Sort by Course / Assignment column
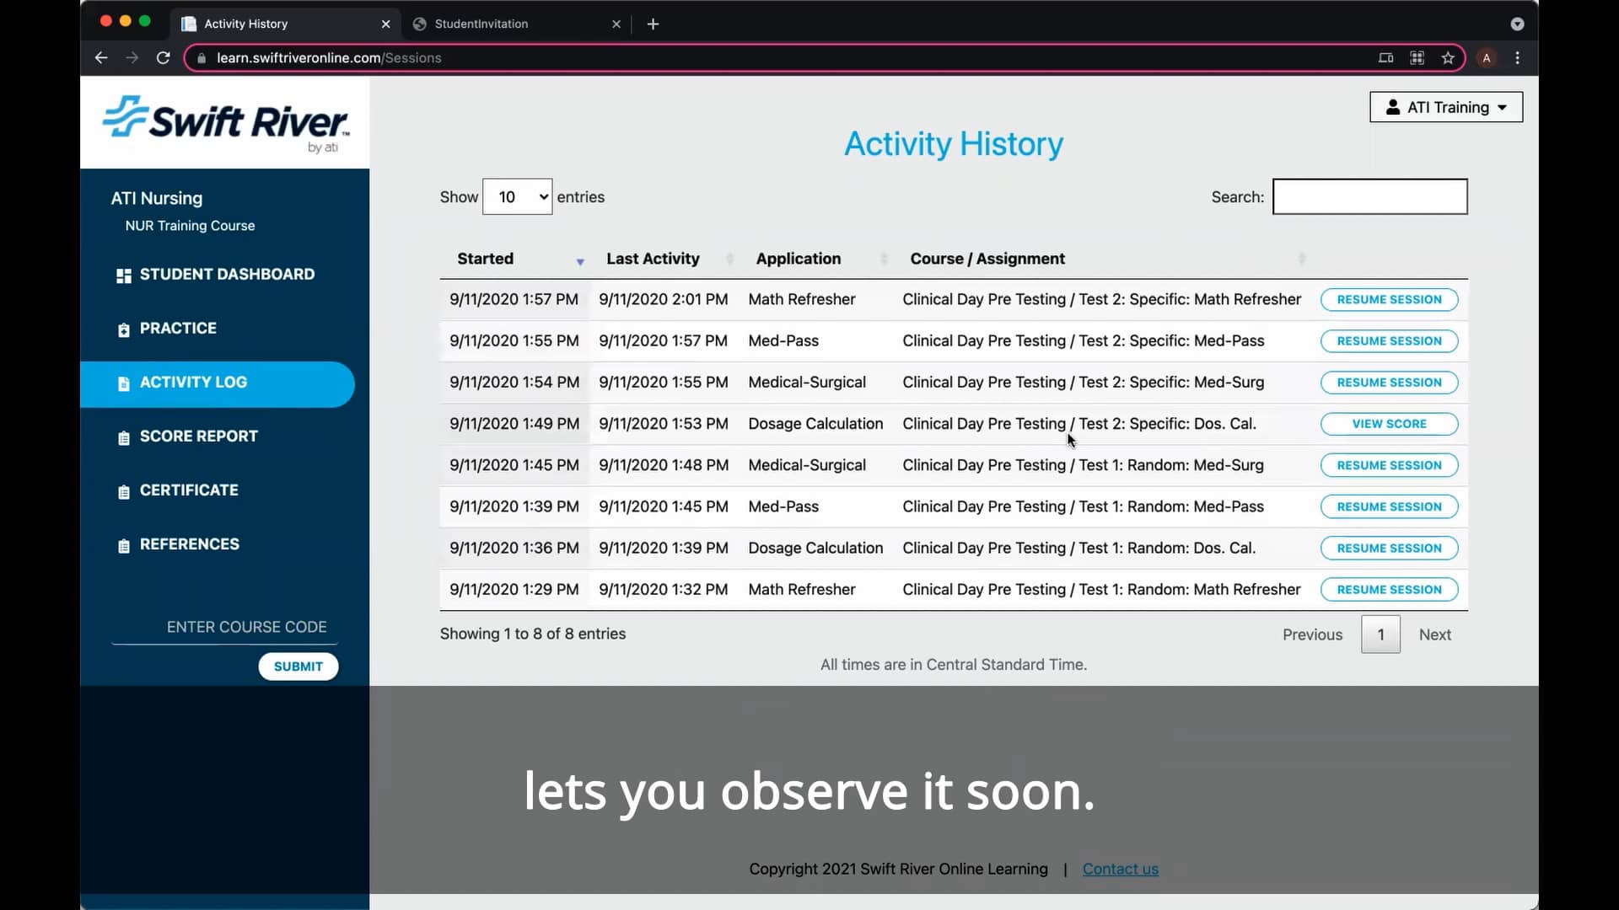This screenshot has height=910, width=1619. (1301, 259)
